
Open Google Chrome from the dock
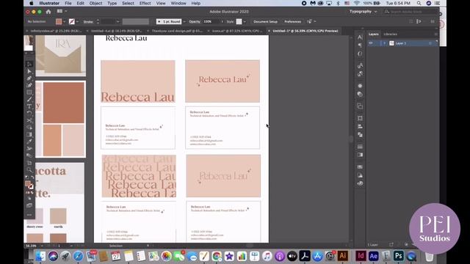pos(217,256)
